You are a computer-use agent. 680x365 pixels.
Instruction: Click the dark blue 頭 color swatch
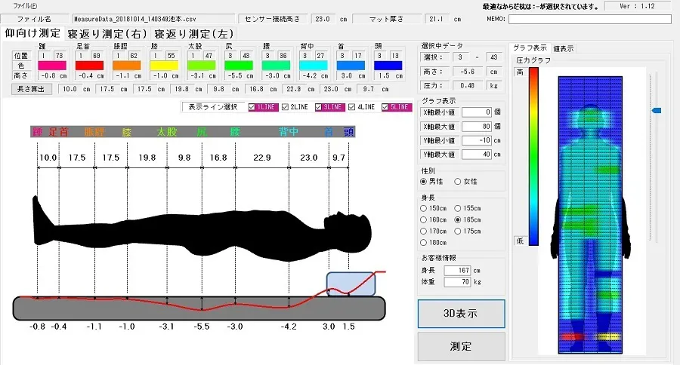click(388, 66)
